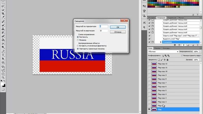
Task: Click the lock all padlock icon
Action: [x=167, y=60]
